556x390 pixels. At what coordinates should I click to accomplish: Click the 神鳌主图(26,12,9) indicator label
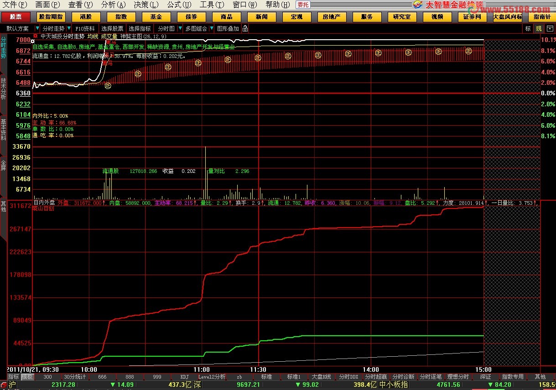click(x=143, y=36)
